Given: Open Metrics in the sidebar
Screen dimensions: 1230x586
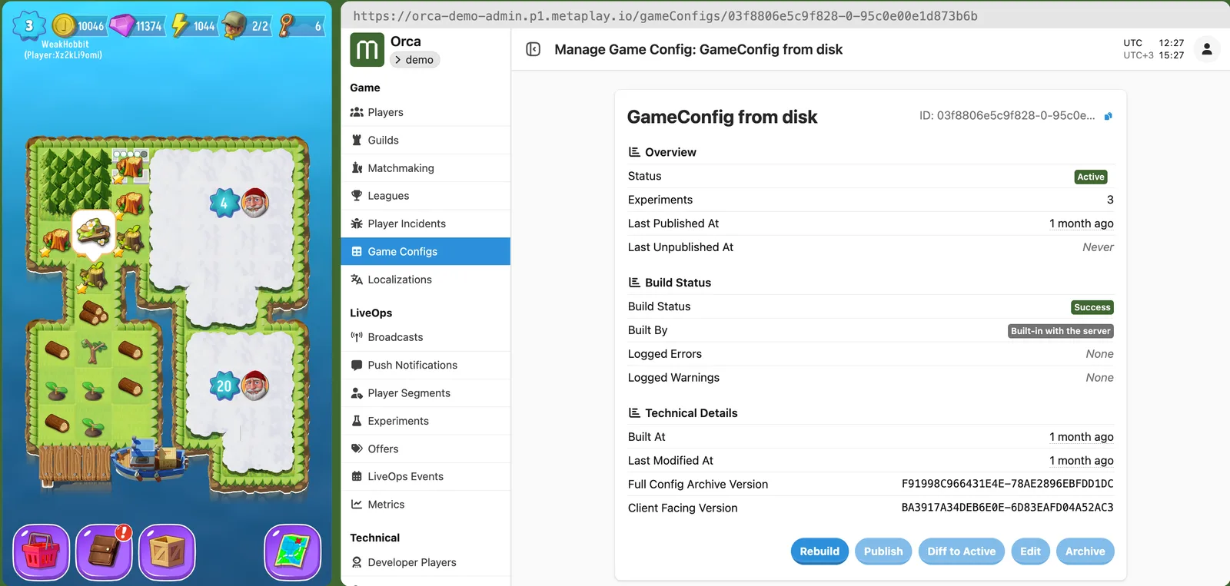Looking at the screenshot, I should click(425, 505).
